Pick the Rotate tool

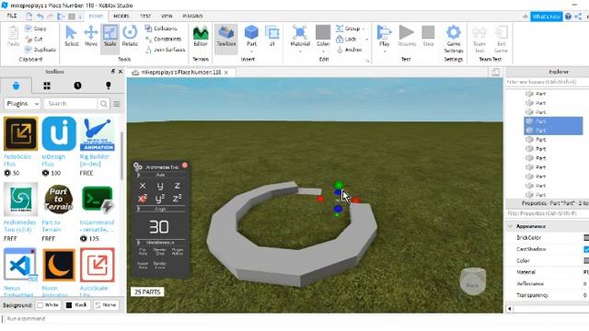pos(130,36)
